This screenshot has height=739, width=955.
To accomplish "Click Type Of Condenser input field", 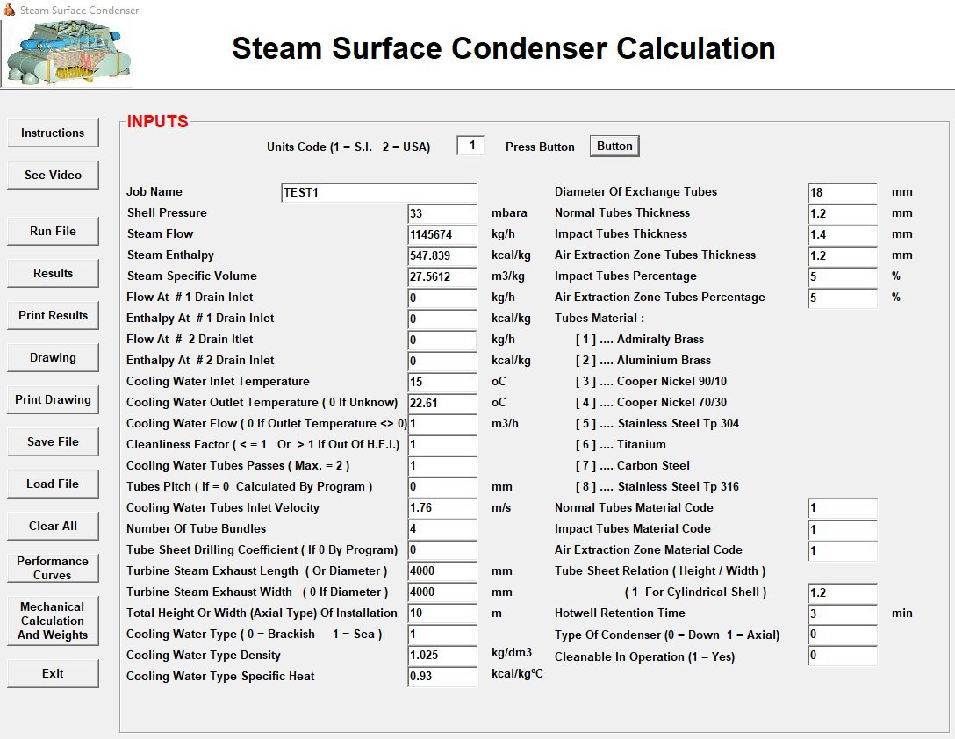I will 843,635.
